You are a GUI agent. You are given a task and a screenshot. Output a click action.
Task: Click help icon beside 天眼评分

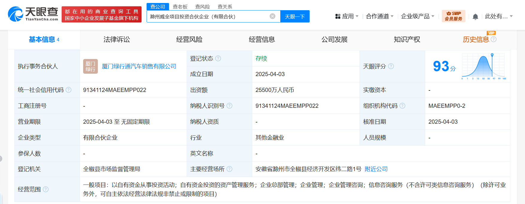tap(391, 66)
